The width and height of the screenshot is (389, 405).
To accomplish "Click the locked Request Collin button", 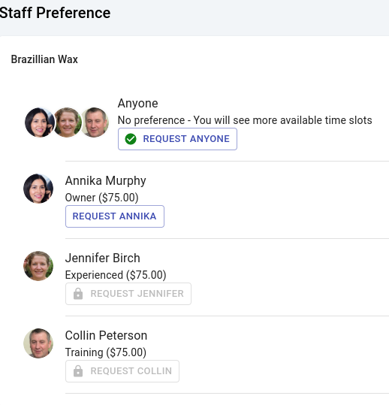I will tap(122, 371).
